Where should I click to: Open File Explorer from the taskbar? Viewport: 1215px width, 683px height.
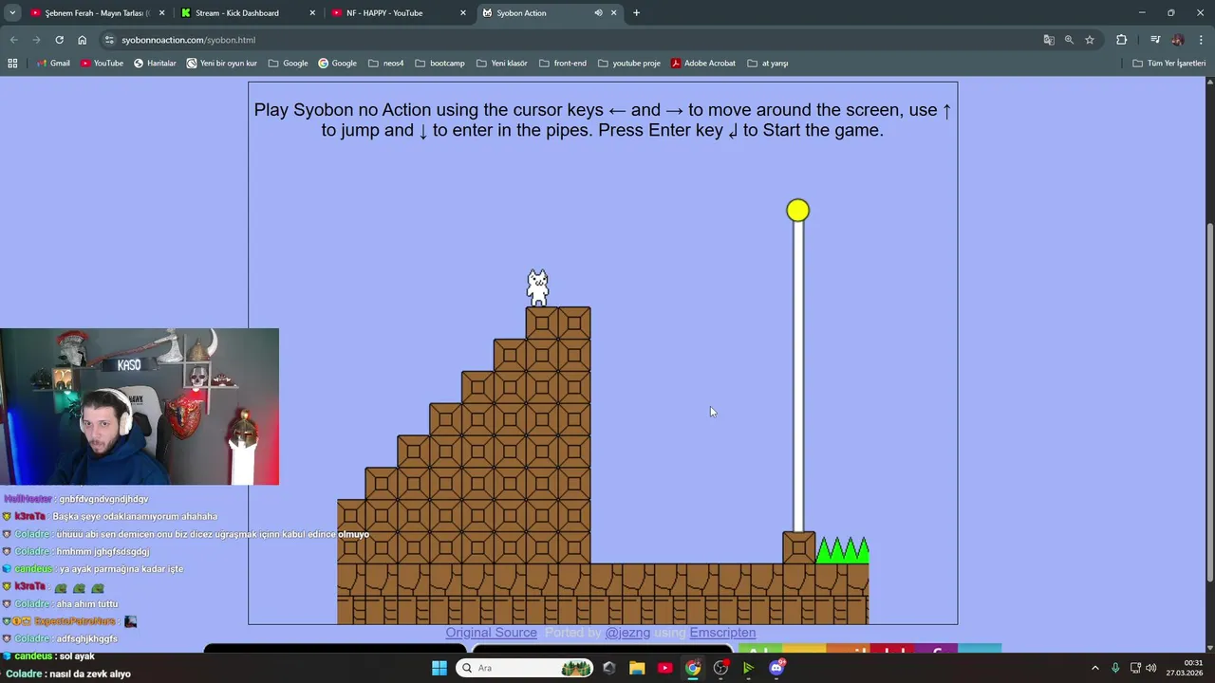[x=637, y=668]
